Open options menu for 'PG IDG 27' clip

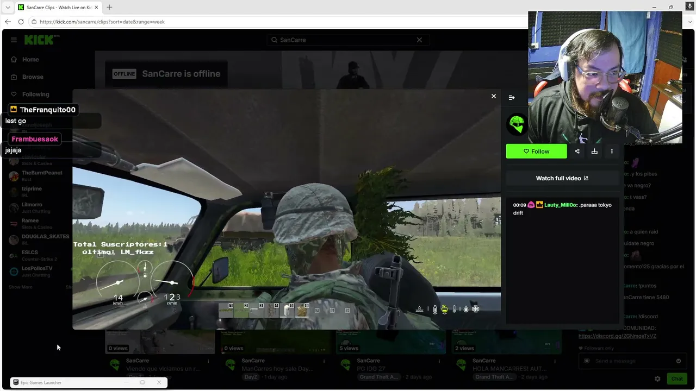coord(440,361)
